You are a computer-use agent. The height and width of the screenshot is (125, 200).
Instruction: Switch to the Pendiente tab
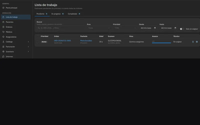42,14
